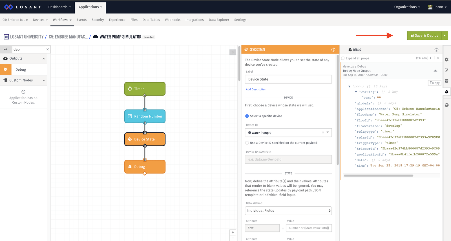Collapse the node palette with double arrow

point(5,49)
